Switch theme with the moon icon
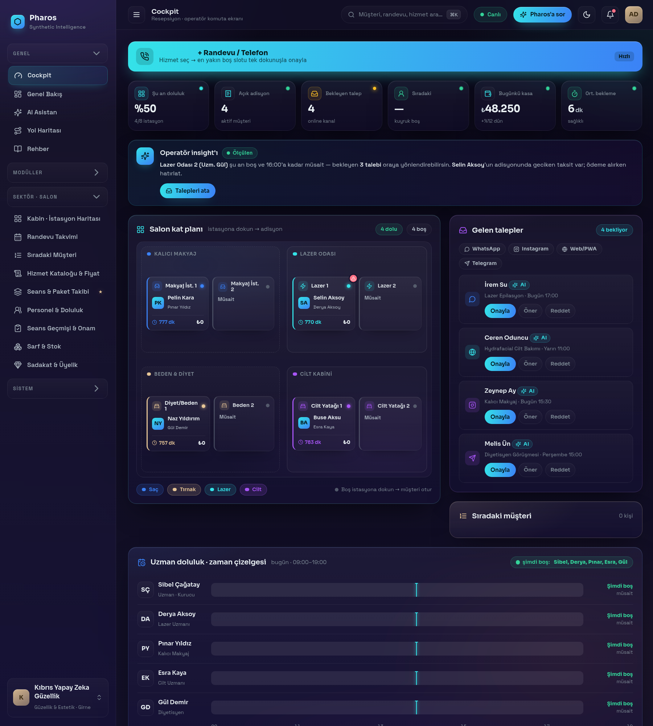653x726 pixels. coord(587,15)
